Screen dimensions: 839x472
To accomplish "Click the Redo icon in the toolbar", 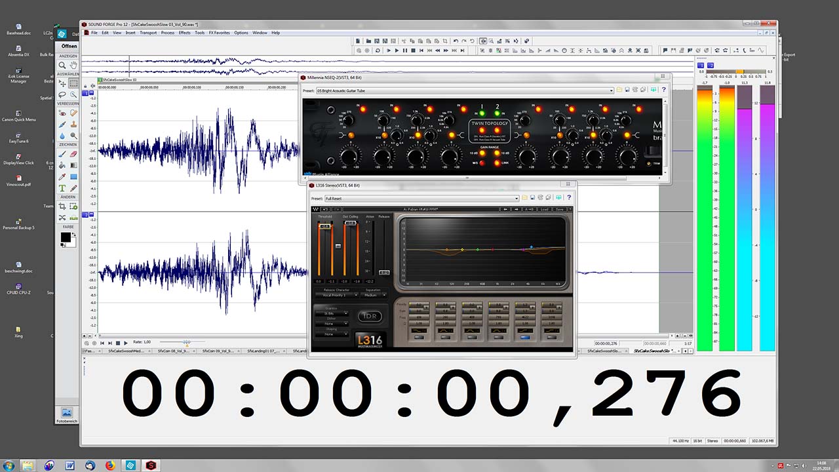I will coord(464,41).
